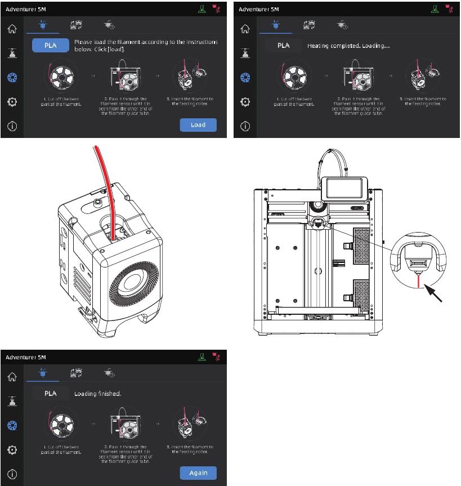Image resolution: width=461 pixels, height=486 pixels.
Task: Switch to load-filament tab on 'Loading finished' screen
Action: 43,373
